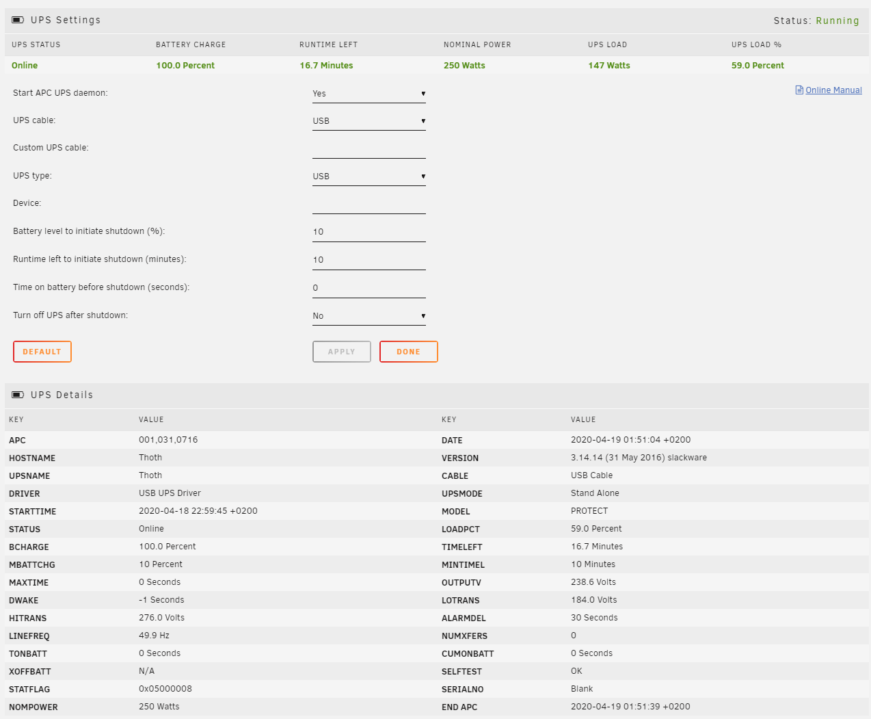Click the SELFTEST value OK
The image size is (871, 719).
click(576, 671)
